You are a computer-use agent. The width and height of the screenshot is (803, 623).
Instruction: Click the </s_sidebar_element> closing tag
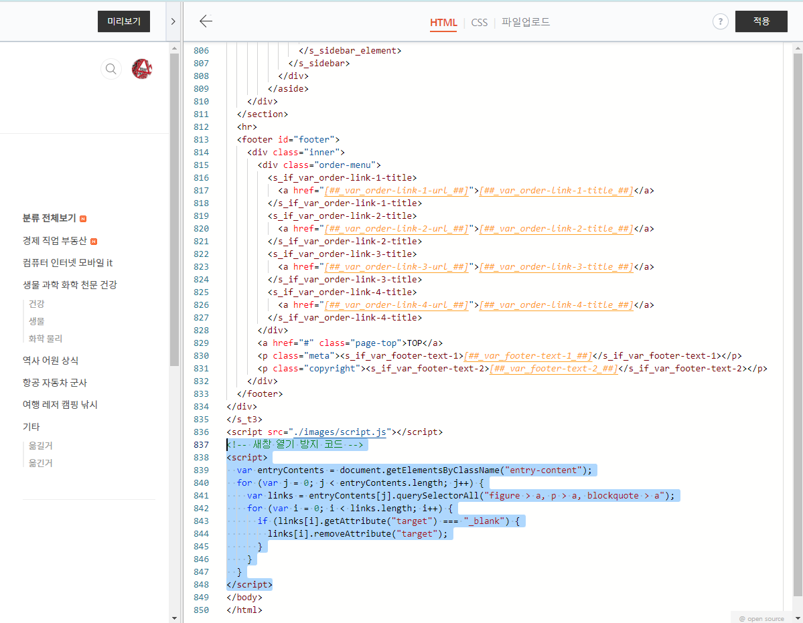(x=350, y=50)
